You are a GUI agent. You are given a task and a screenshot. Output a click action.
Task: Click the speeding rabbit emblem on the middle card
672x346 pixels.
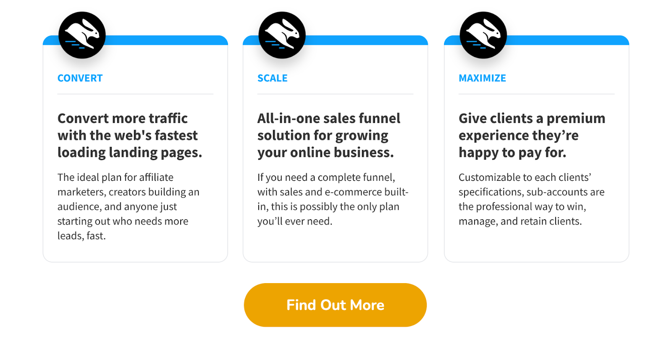pyautogui.click(x=282, y=34)
